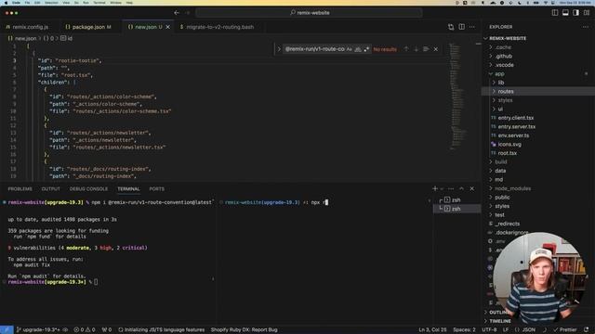Expand the test folder

[499, 215]
